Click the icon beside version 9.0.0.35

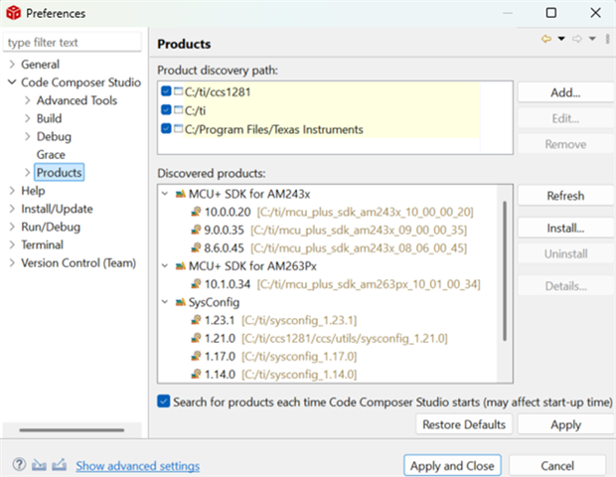coord(196,230)
